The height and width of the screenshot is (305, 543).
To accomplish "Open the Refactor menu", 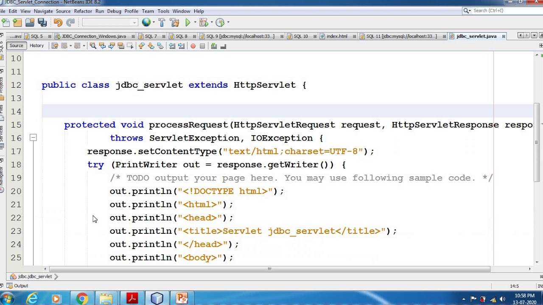I will tap(83, 11).
